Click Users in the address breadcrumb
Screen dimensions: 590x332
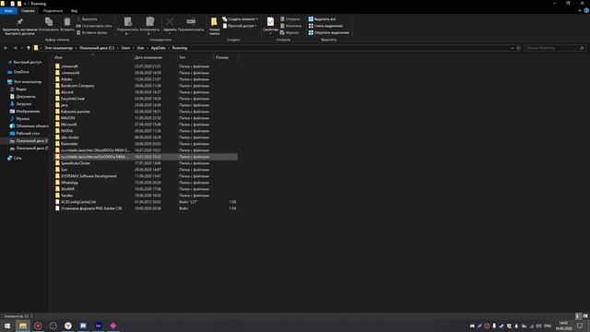click(125, 48)
